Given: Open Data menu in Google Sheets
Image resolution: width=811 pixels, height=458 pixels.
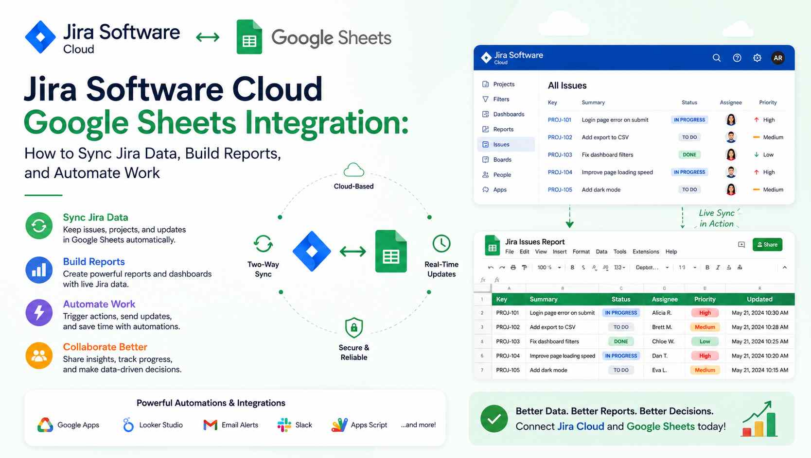Looking at the screenshot, I should [601, 252].
